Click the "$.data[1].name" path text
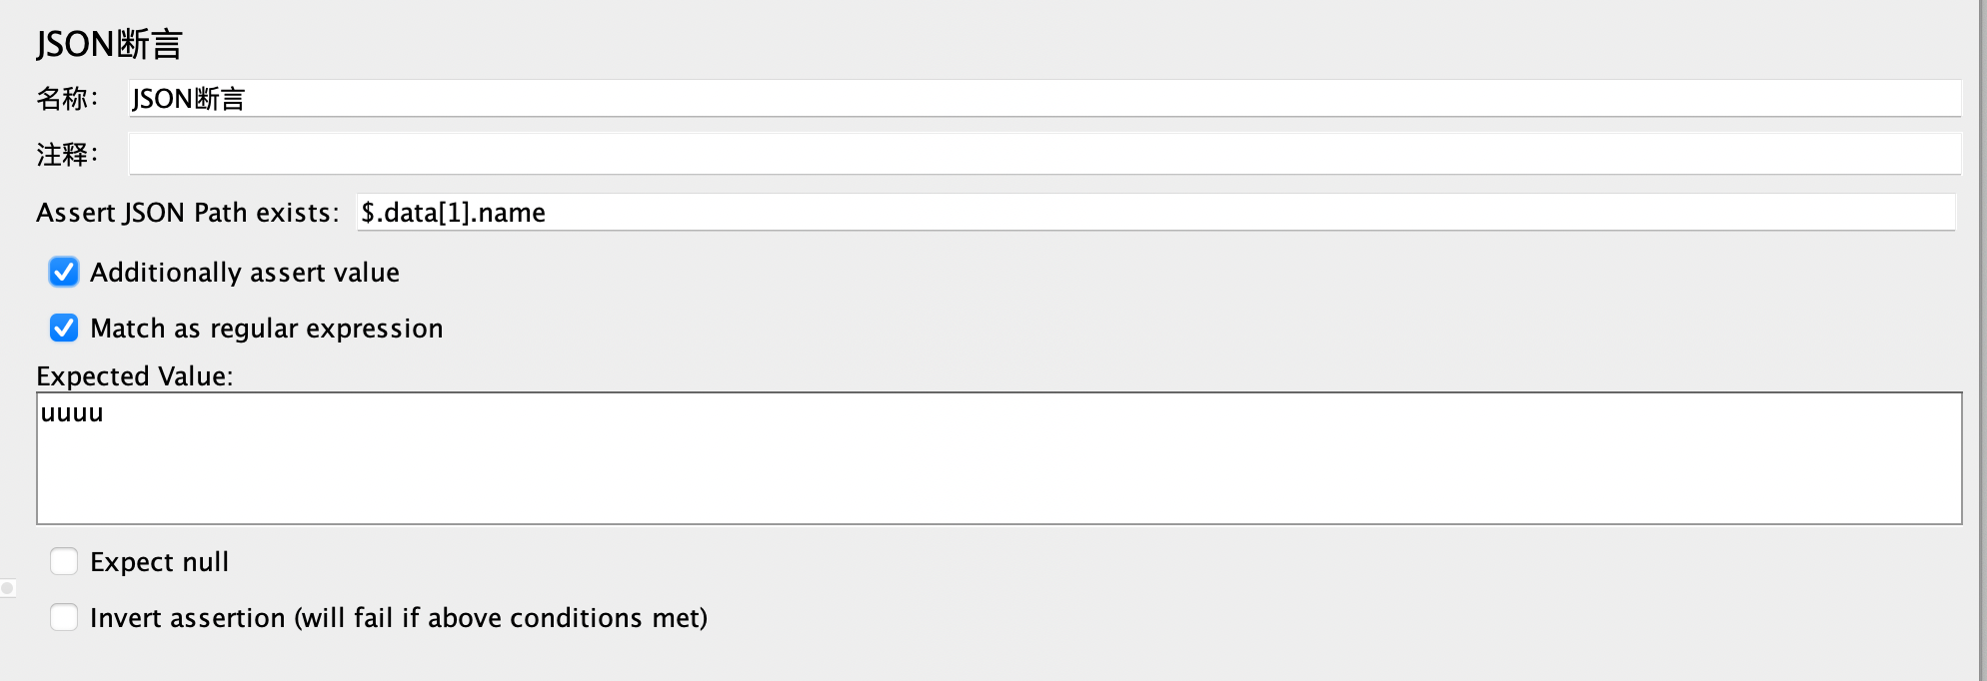 (453, 213)
